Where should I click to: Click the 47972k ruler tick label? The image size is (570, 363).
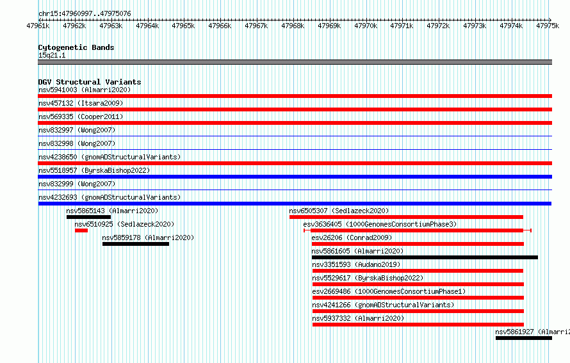click(438, 26)
